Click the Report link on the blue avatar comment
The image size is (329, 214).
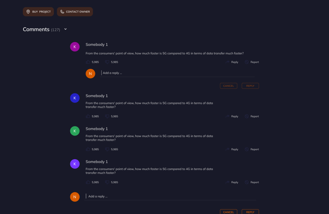pos(252,116)
